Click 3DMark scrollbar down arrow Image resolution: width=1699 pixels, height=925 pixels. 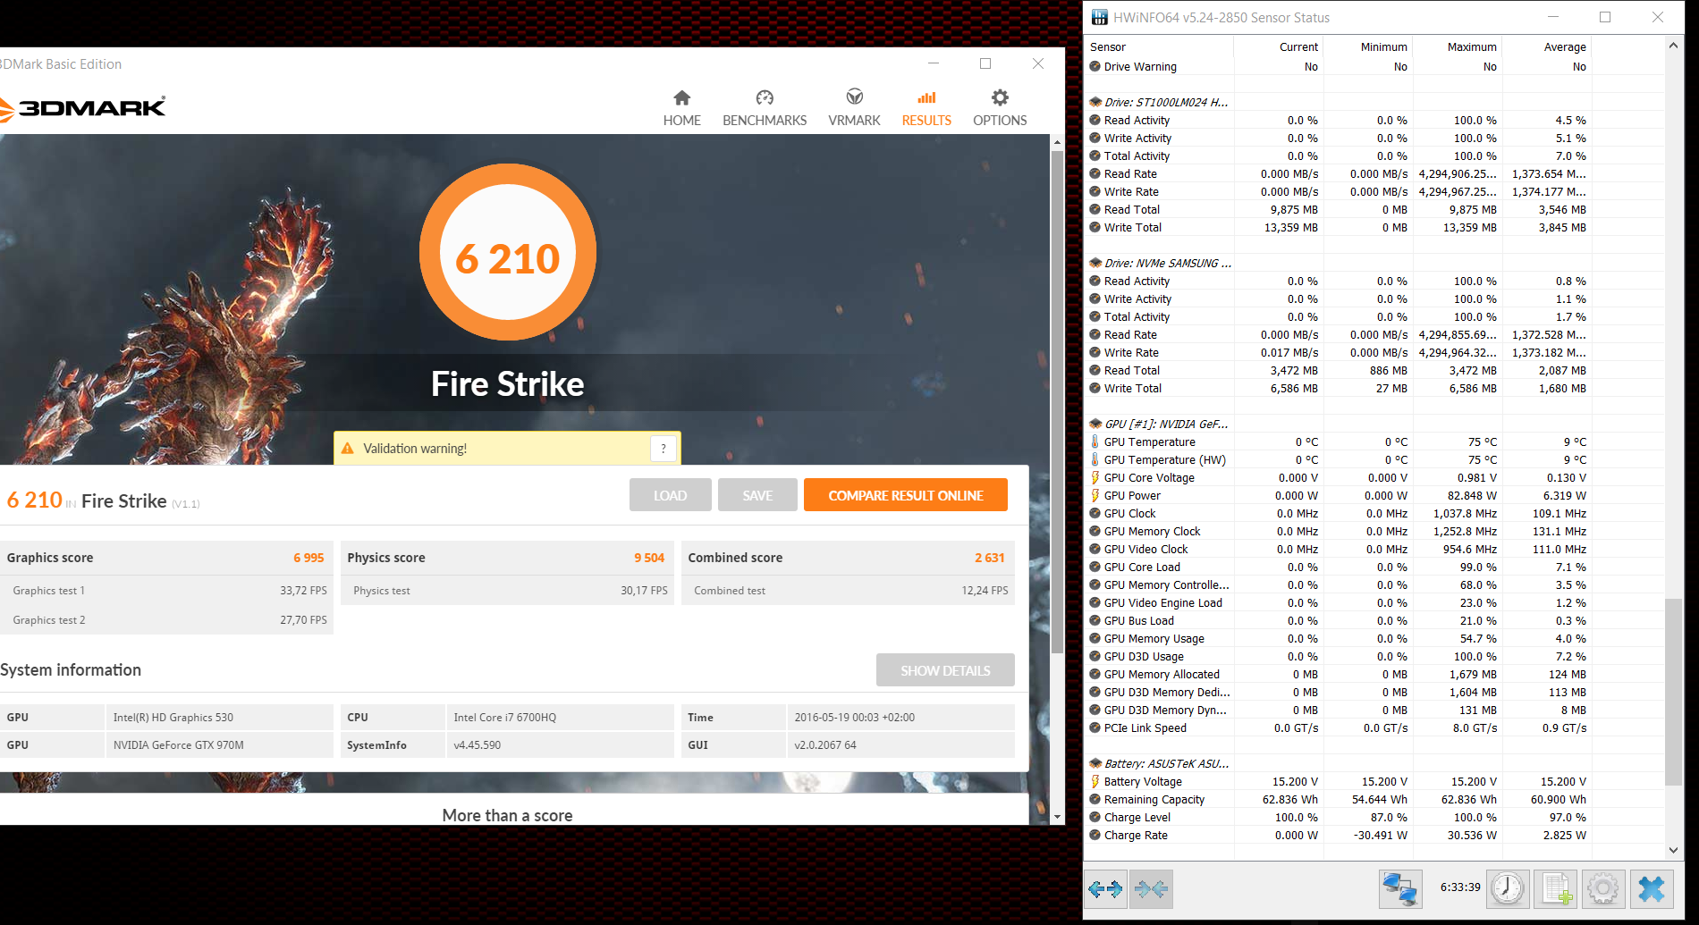1057,816
